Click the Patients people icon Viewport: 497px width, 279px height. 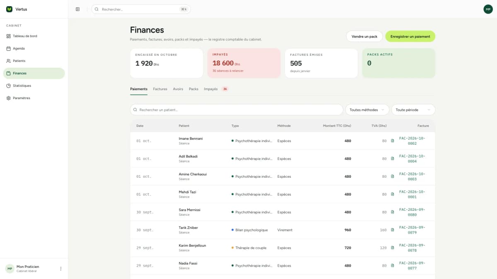tap(9, 61)
